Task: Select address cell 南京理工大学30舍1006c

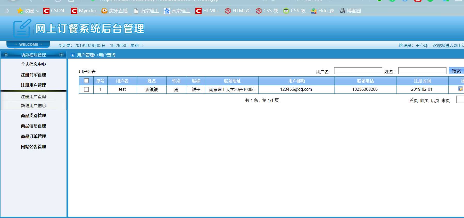Action: [x=232, y=89]
